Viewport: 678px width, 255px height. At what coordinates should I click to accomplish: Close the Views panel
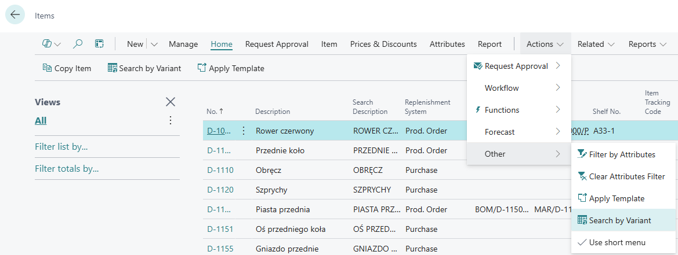[x=171, y=102]
